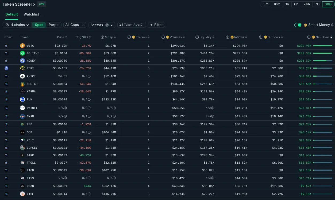Click the BELIEVE token icon

22,53
